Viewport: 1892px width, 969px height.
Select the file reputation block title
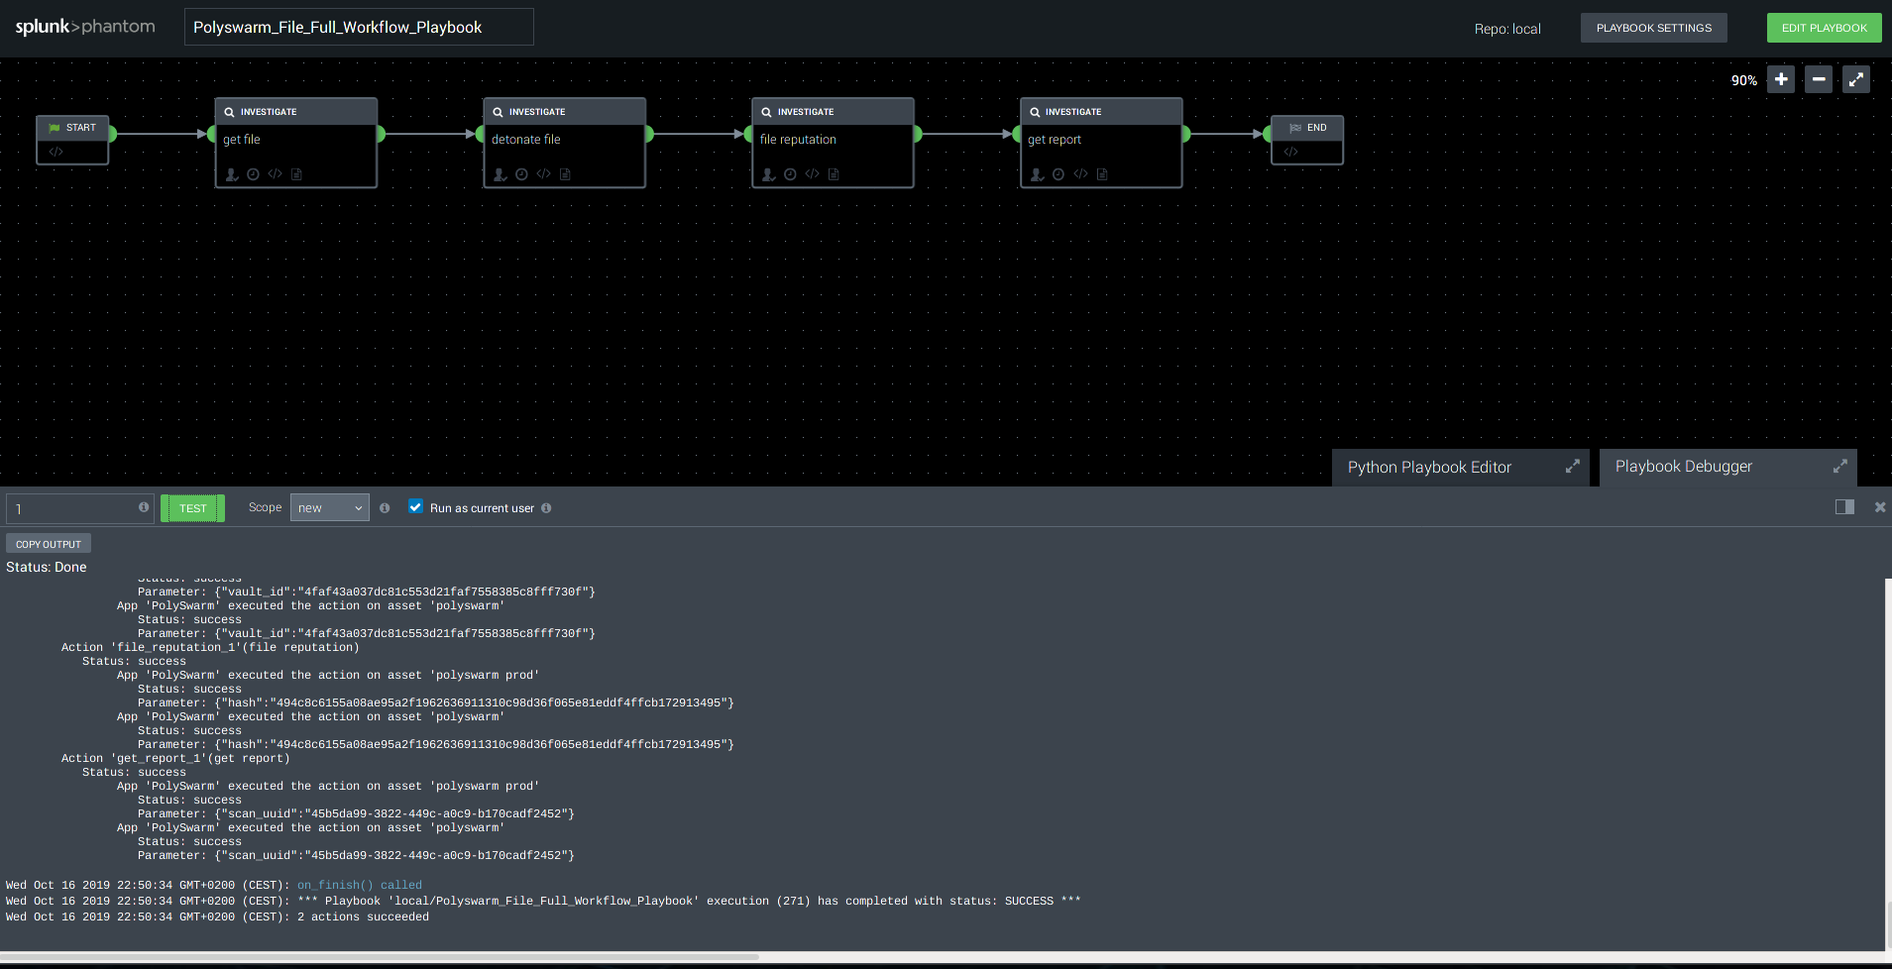click(x=798, y=140)
